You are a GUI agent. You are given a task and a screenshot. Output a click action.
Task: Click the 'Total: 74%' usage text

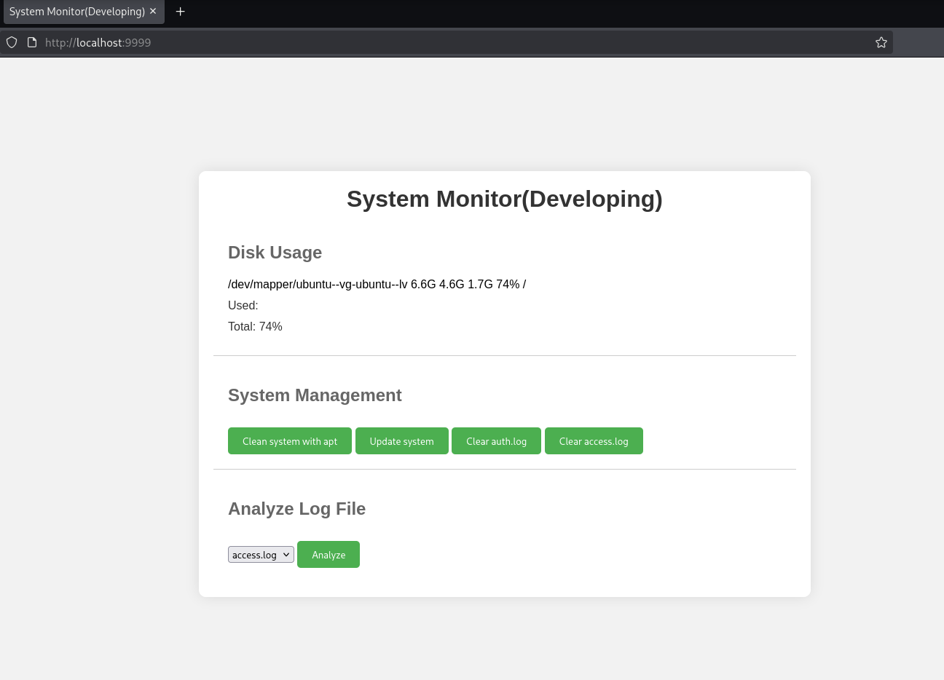click(255, 326)
